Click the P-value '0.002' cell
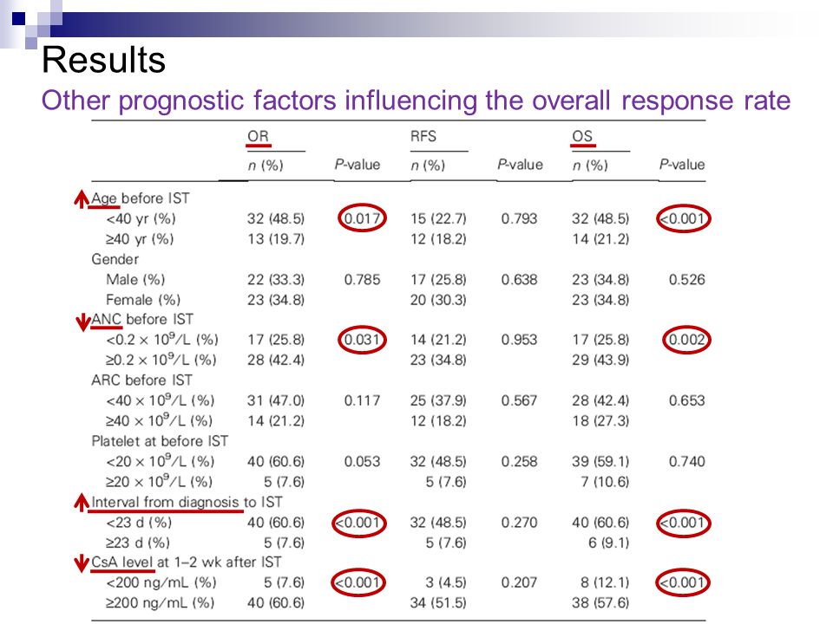This screenshot has height=624, width=833. 686,339
